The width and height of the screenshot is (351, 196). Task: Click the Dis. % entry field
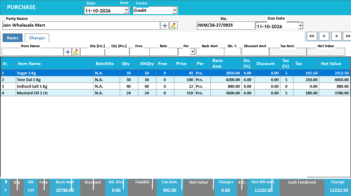[232, 52]
